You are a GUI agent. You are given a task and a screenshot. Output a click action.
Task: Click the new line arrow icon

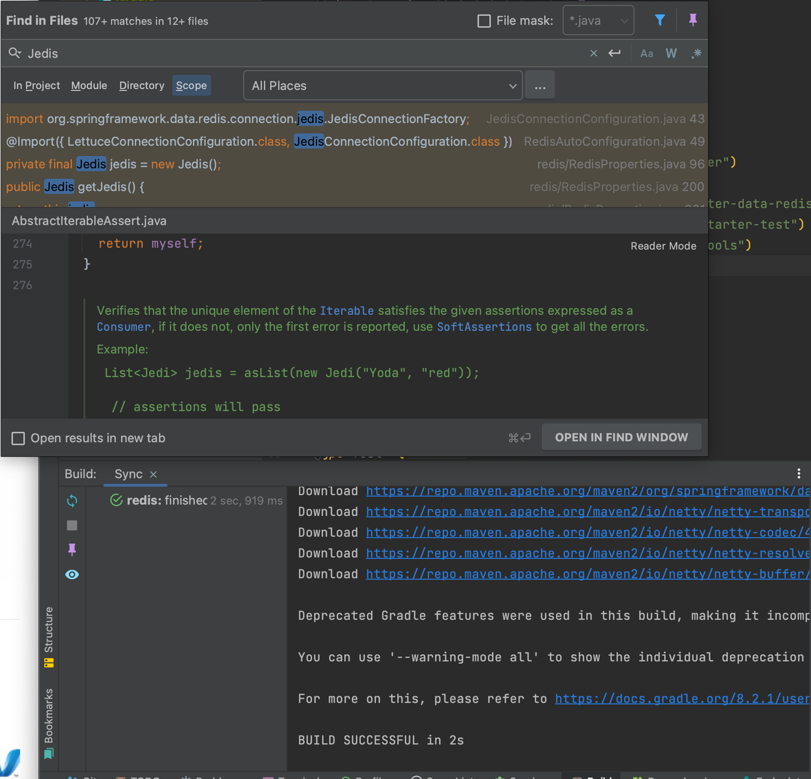(x=615, y=53)
